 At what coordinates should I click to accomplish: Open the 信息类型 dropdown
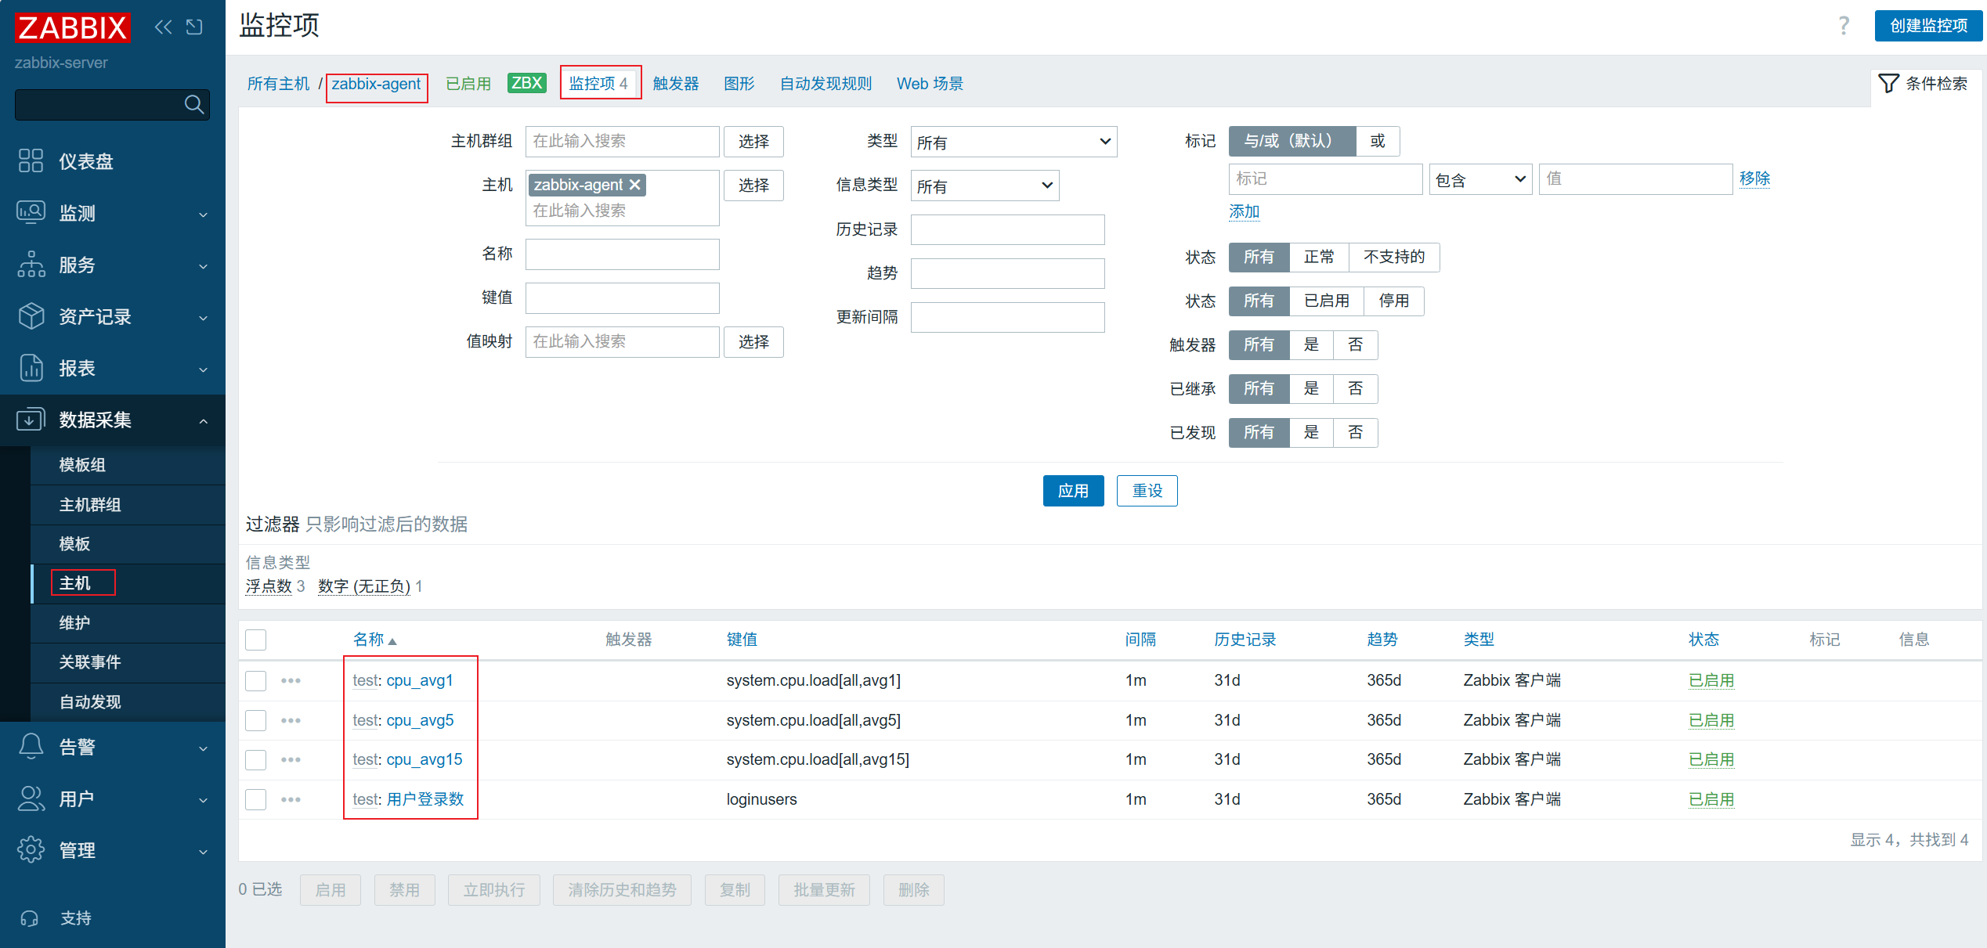tap(984, 186)
